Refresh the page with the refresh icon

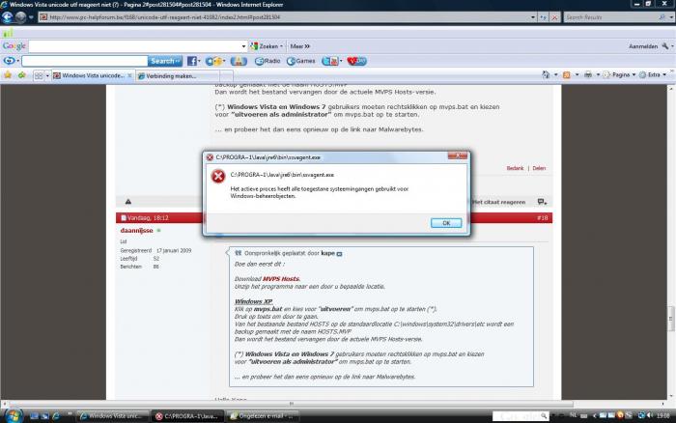pyautogui.click(x=544, y=17)
